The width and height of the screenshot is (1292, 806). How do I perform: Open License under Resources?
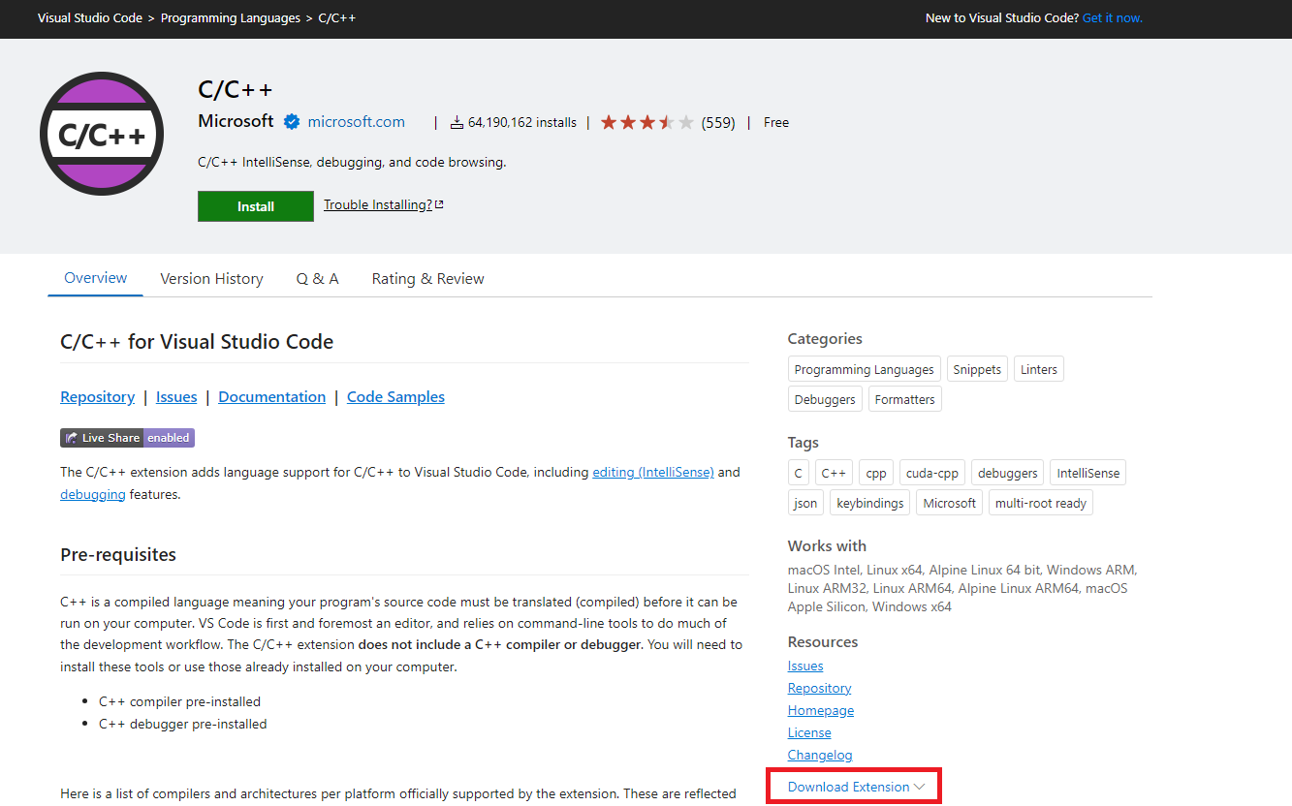pyautogui.click(x=809, y=733)
